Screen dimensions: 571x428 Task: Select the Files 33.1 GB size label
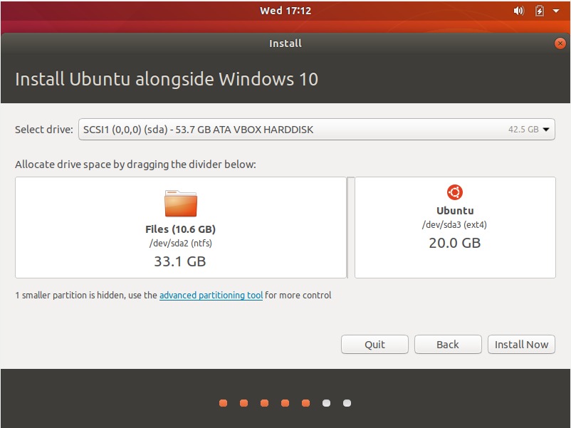pyautogui.click(x=180, y=261)
